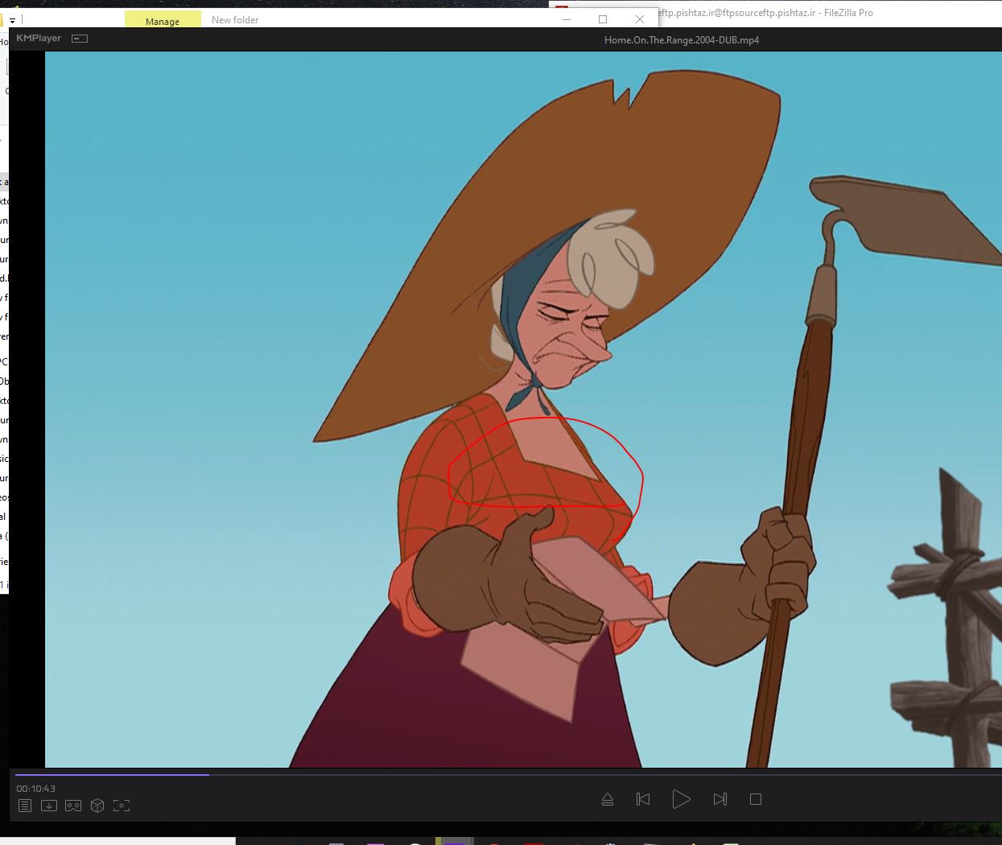The height and width of the screenshot is (845, 1002).
Task: Skip to the next track
Action: point(720,799)
